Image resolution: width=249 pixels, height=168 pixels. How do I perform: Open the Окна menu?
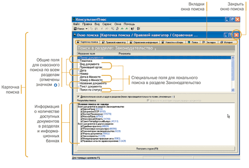pyautogui.click(x=118, y=24)
